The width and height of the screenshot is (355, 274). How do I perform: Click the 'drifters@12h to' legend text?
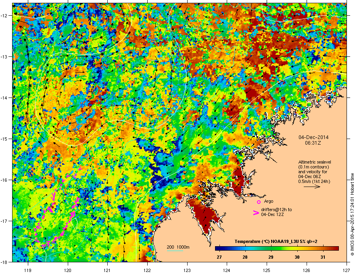(x=276, y=210)
